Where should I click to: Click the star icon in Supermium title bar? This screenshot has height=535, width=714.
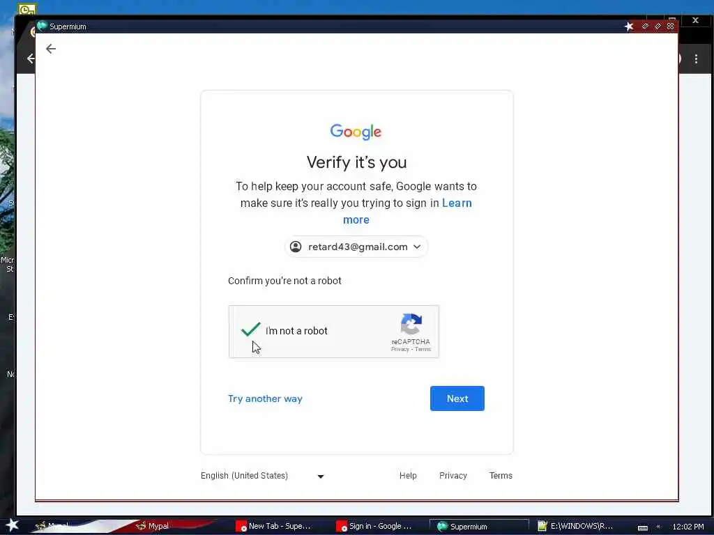click(629, 26)
